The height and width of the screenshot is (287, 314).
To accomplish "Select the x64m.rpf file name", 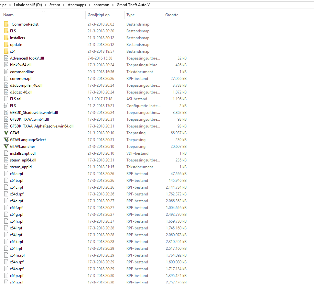I will [x=17, y=255].
